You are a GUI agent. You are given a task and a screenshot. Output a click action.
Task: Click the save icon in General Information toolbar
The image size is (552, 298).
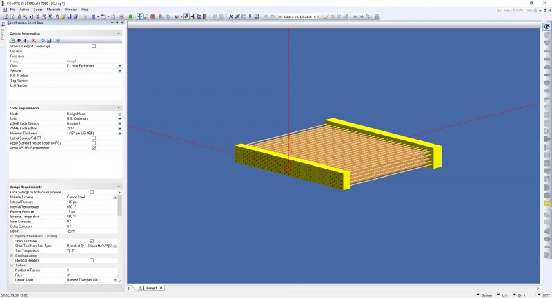click(50, 40)
